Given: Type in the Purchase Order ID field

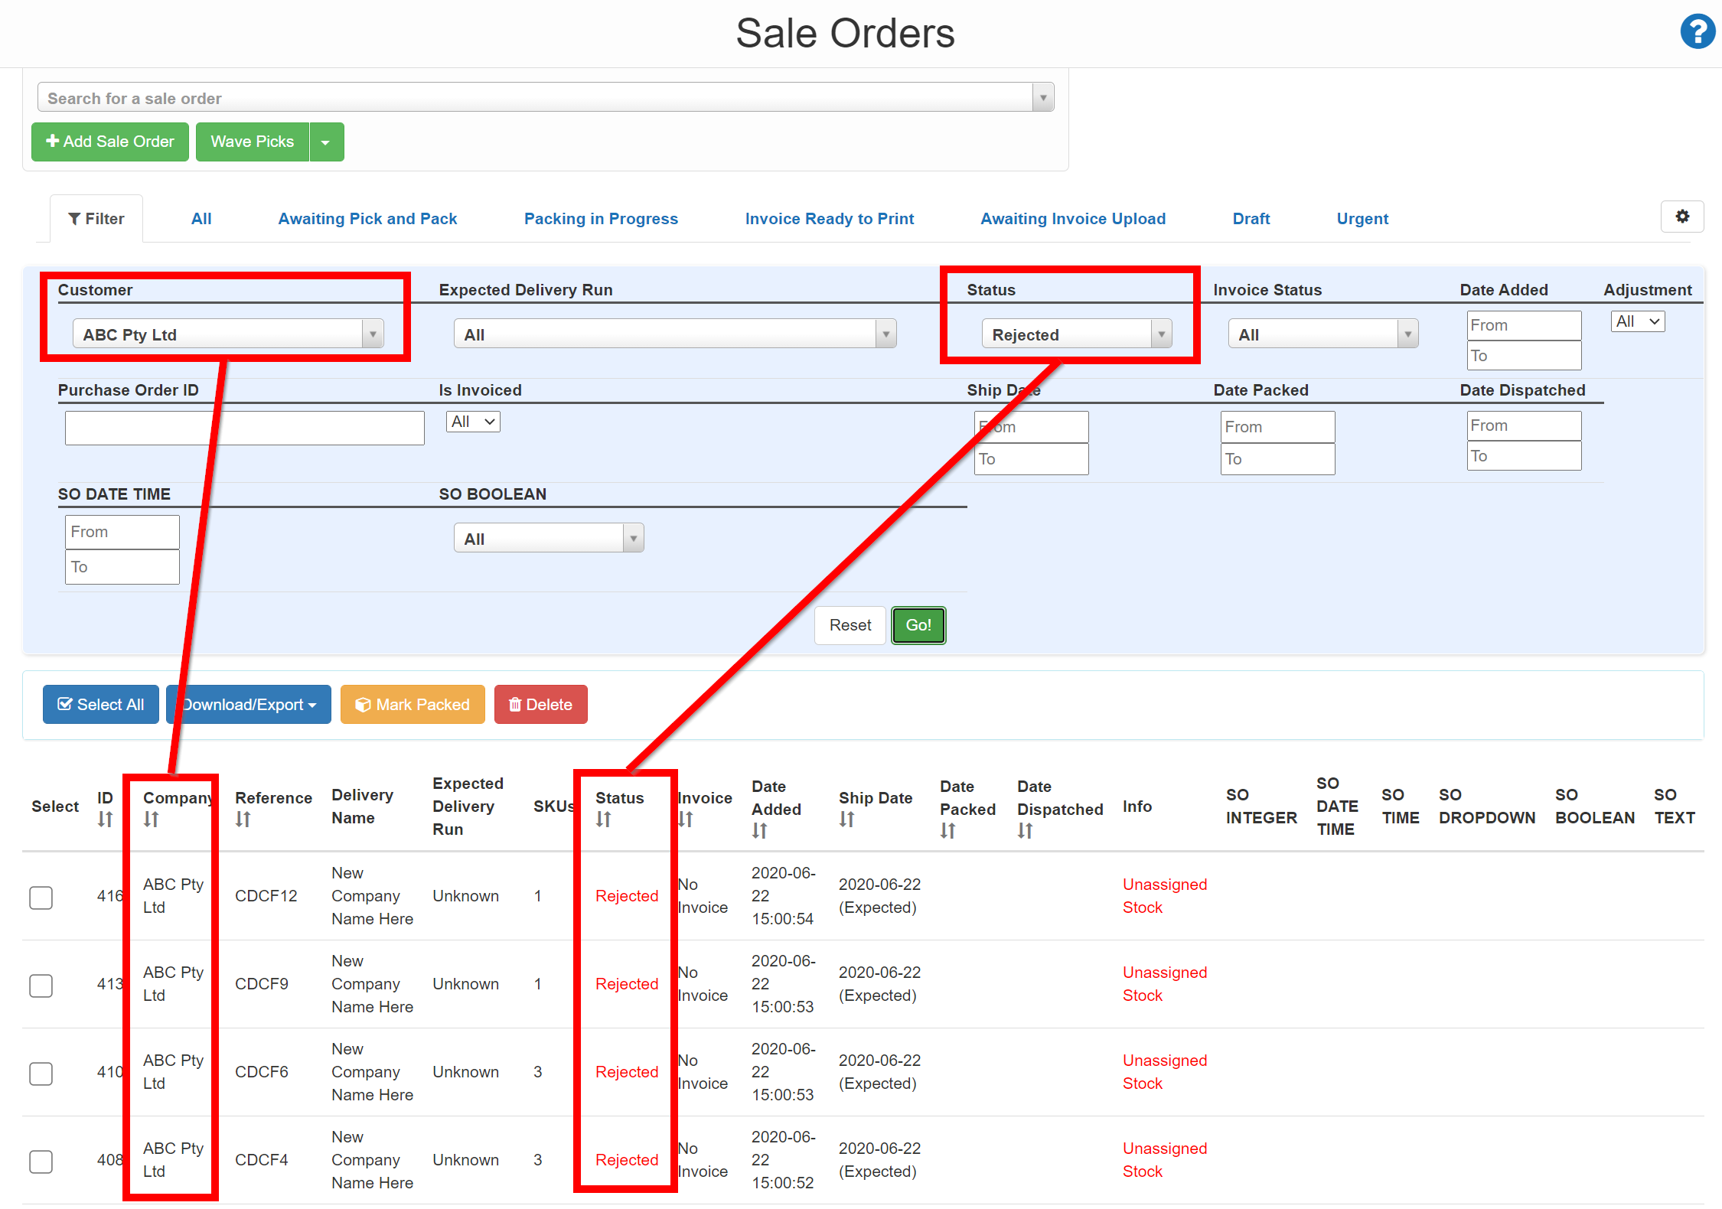Looking at the screenshot, I should 243,427.
